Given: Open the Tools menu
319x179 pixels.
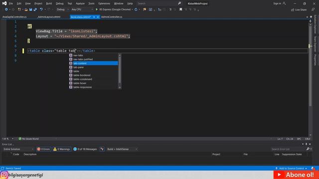Looking at the screenshot, I should click(x=91, y=3).
